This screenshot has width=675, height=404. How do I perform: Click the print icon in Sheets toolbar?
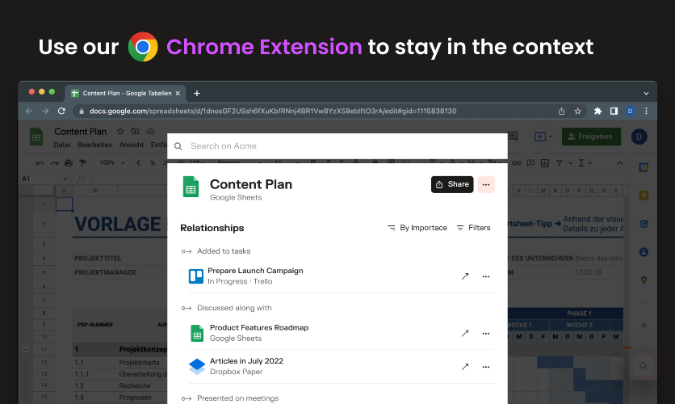tap(69, 162)
